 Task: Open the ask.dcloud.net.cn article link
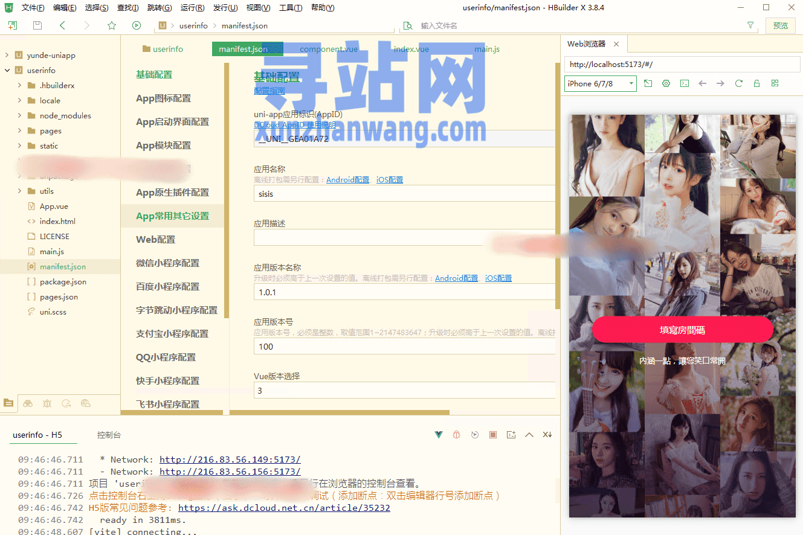pyautogui.click(x=284, y=508)
